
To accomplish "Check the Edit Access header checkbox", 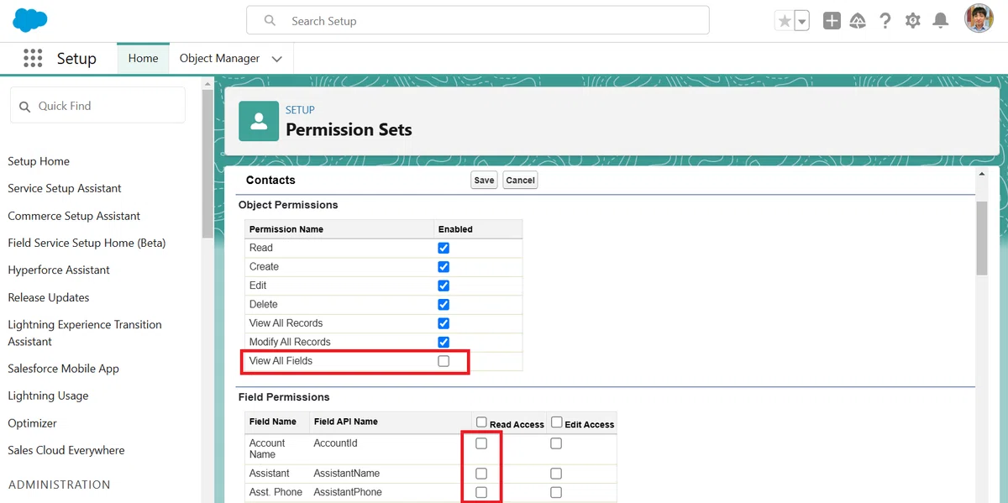I will [x=557, y=422].
